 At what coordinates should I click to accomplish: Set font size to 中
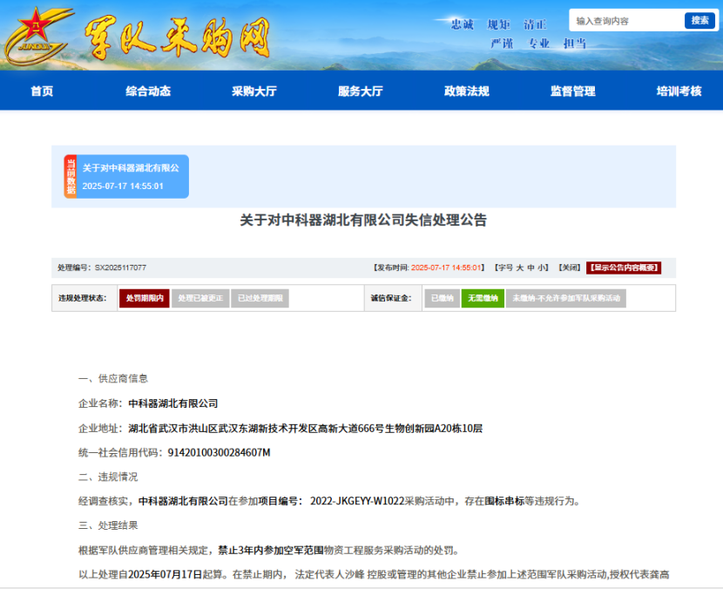click(x=530, y=267)
